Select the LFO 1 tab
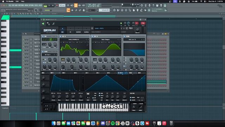The image size is (225, 127). 87,73
